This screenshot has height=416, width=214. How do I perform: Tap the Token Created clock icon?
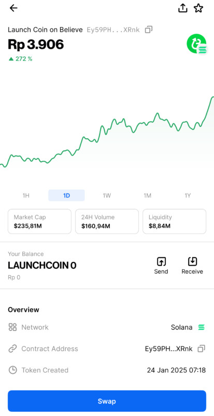[13, 370]
